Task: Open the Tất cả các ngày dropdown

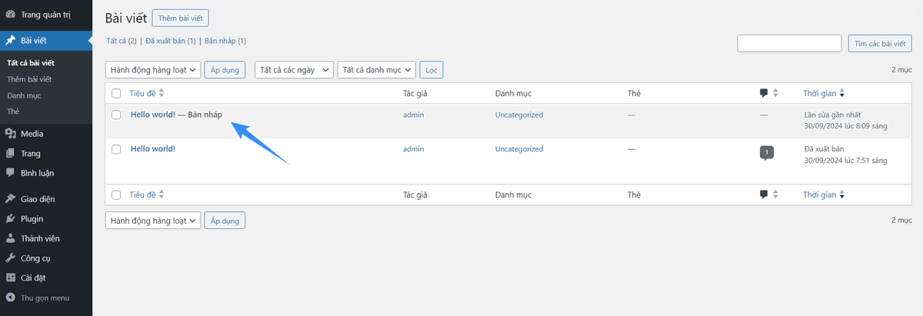Action: [294, 70]
